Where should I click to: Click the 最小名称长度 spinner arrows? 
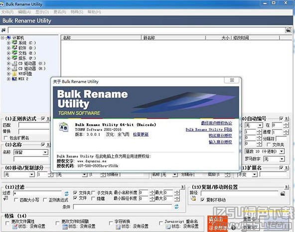152,193
